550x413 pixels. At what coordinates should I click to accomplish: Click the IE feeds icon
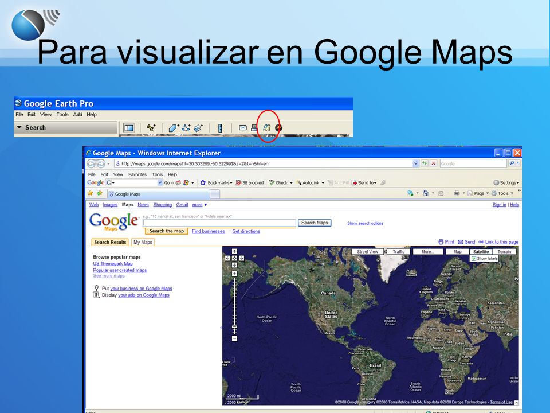pyautogui.click(x=441, y=193)
